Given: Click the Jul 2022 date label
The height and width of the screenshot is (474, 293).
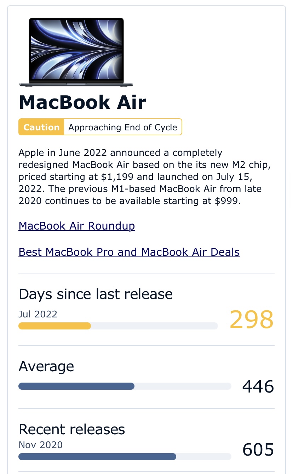Looking at the screenshot, I should tap(38, 314).
